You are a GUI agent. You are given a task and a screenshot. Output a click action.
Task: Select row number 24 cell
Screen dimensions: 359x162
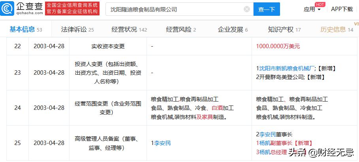click(x=17, y=108)
